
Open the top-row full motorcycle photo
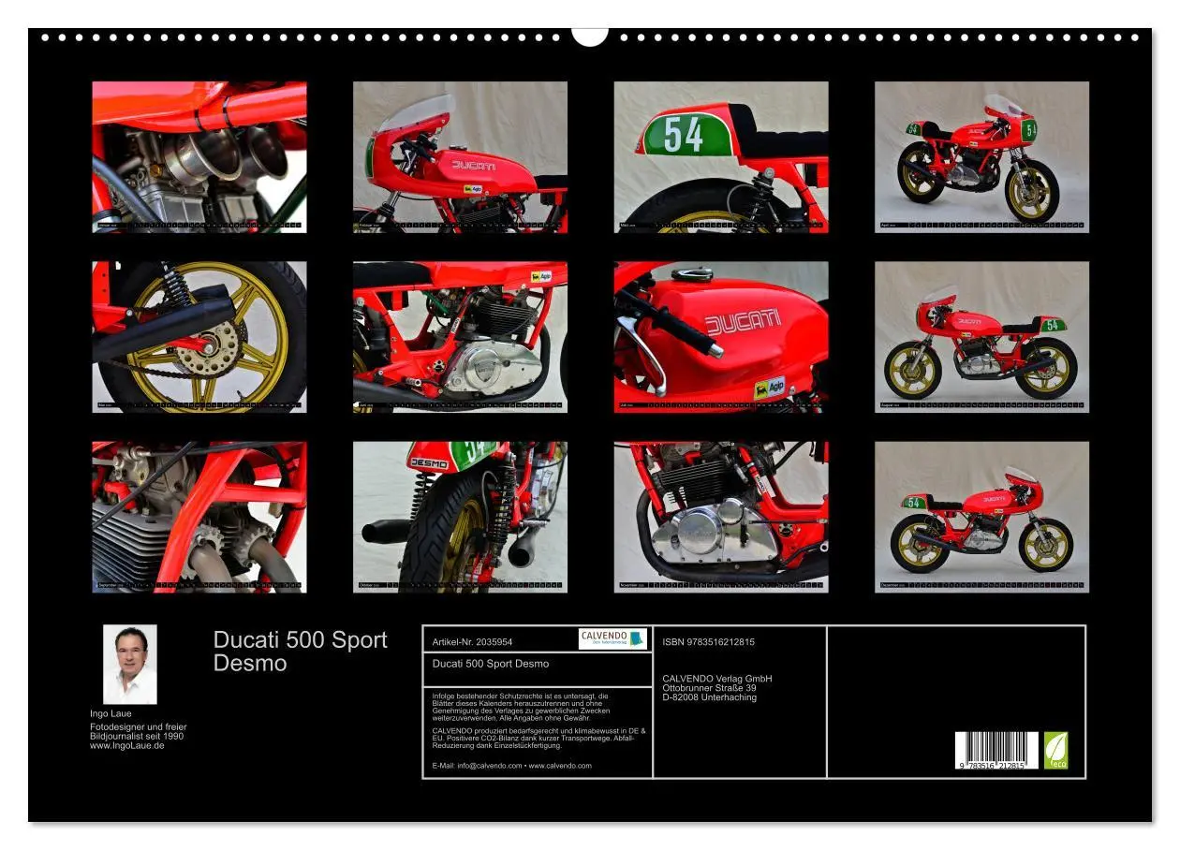coord(981,156)
